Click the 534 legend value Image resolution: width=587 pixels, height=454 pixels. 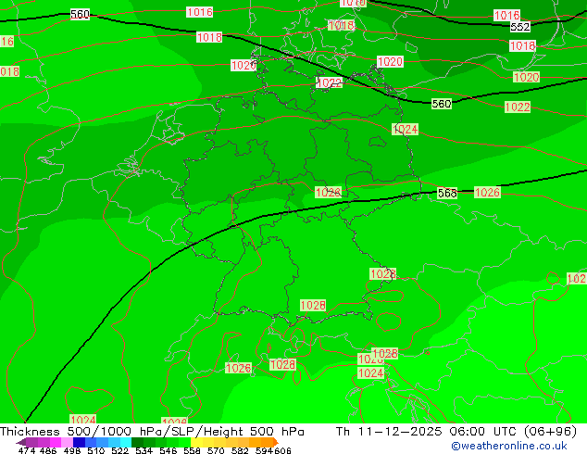click(144, 450)
